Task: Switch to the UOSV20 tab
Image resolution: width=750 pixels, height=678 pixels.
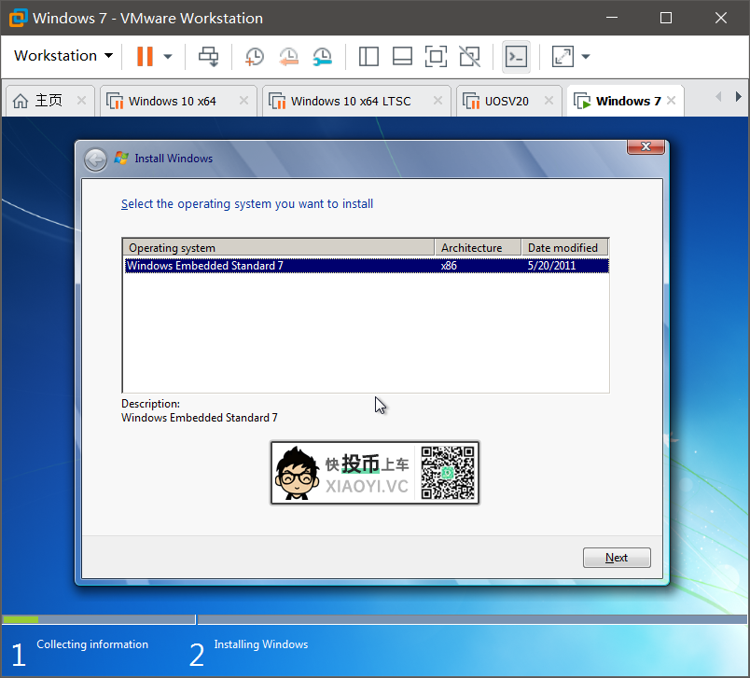Action: 507,101
